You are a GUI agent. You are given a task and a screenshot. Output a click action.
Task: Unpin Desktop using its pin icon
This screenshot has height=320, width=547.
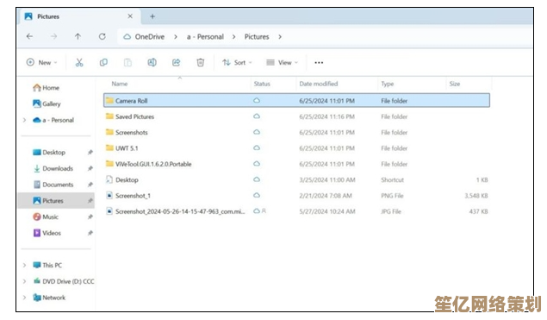pyautogui.click(x=90, y=153)
